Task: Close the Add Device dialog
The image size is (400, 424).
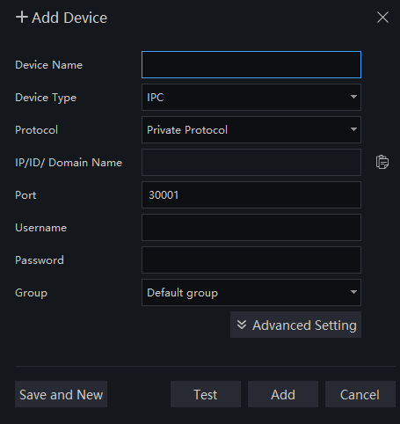Action: coord(382,18)
